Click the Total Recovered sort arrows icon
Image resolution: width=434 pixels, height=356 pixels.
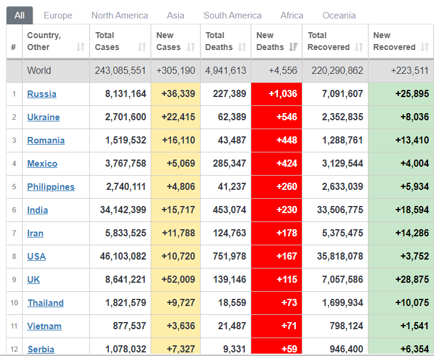[359, 47]
